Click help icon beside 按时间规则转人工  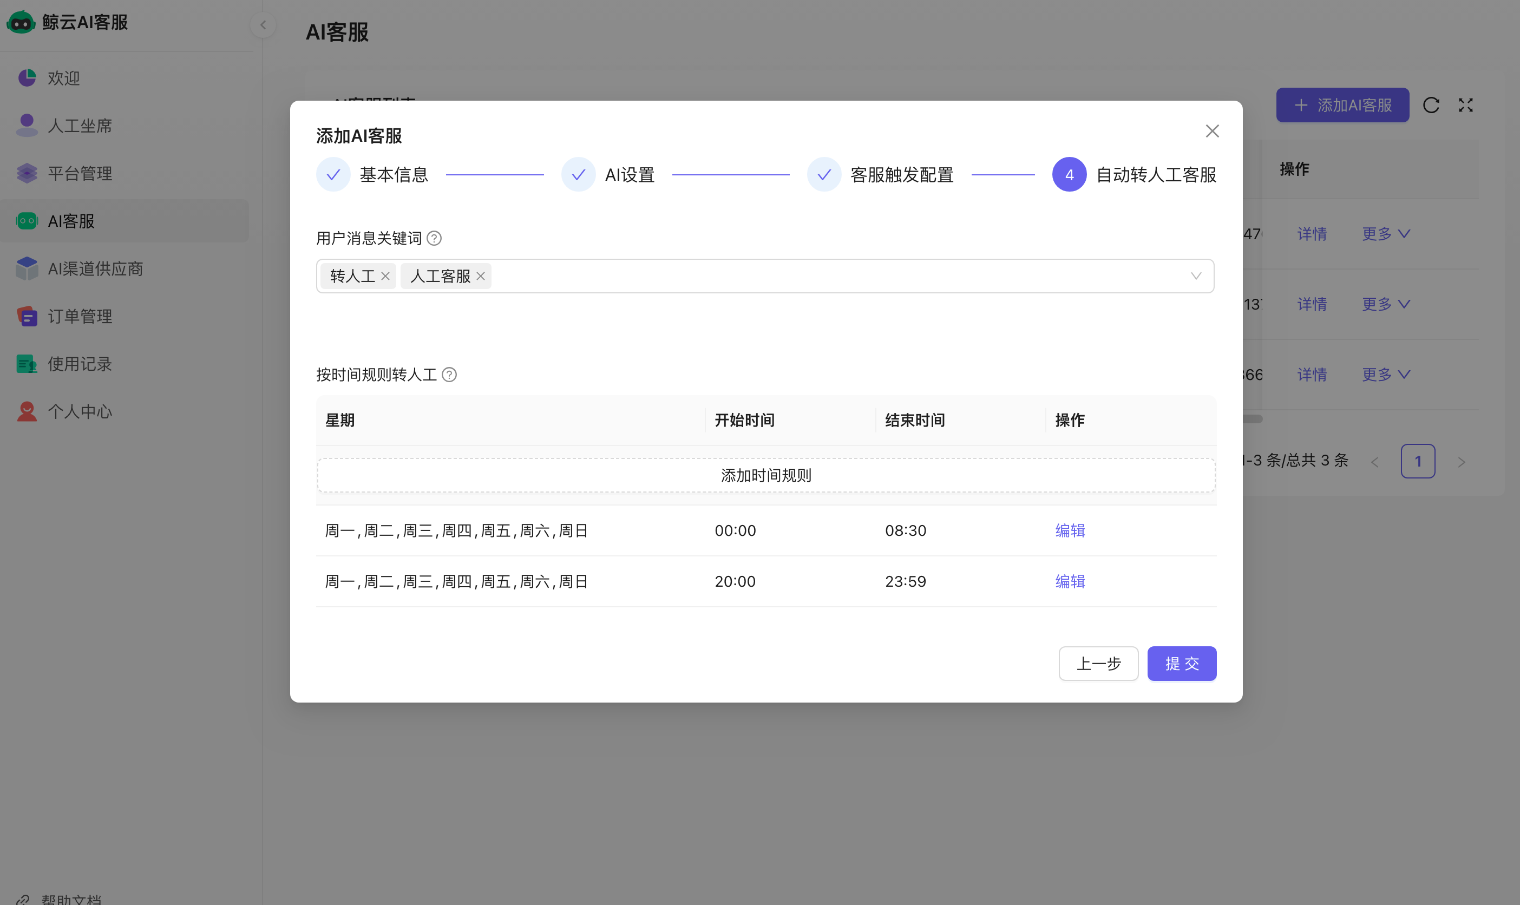coord(449,375)
